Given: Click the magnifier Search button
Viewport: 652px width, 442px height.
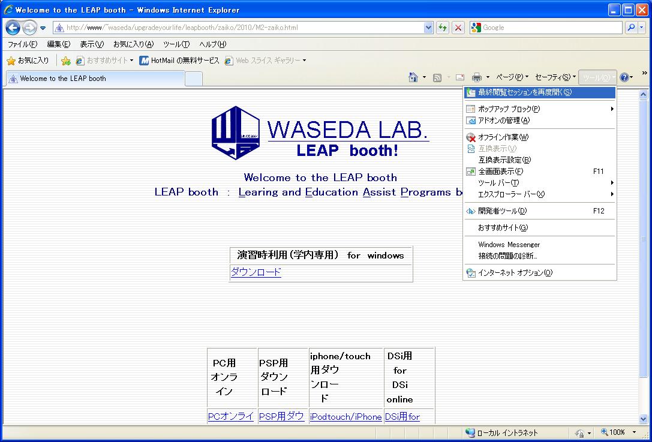Looking at the screenshot, I should point(631,28).
